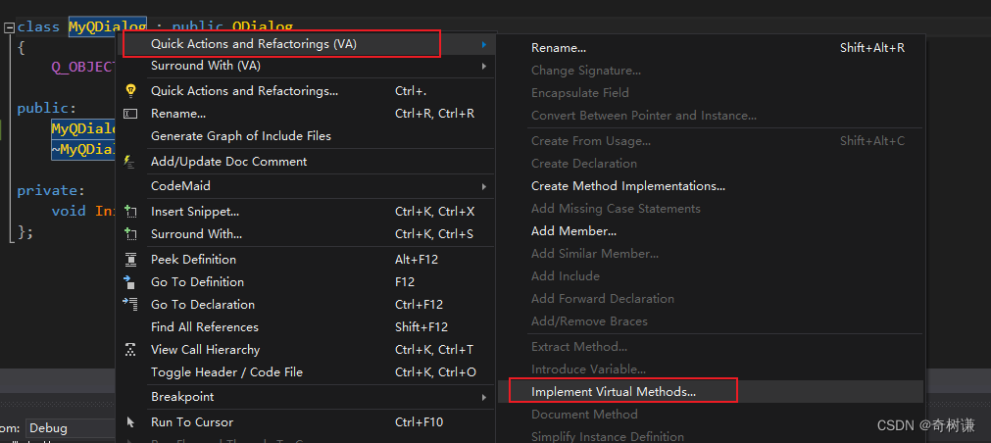991x443 pixels.
Task: Expand arrow next to CodeMaid
Action: pos(484,186)
